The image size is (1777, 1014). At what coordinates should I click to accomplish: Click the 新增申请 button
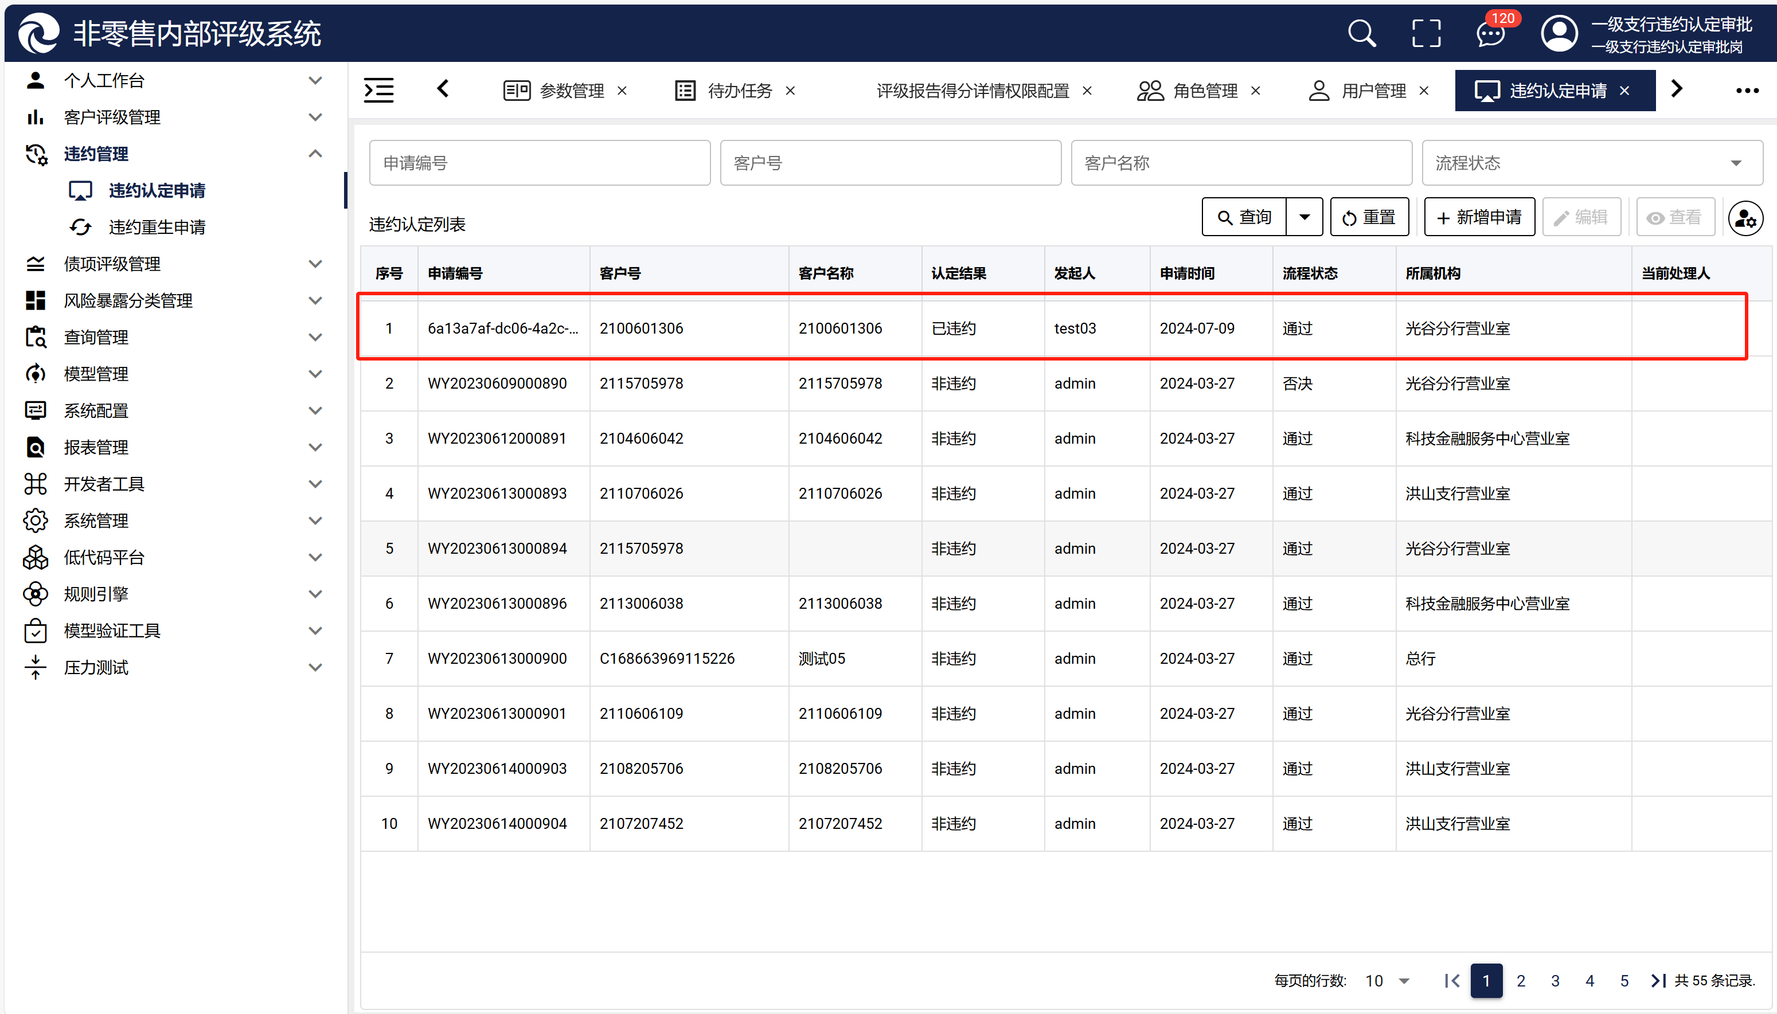click(1479, 217)
